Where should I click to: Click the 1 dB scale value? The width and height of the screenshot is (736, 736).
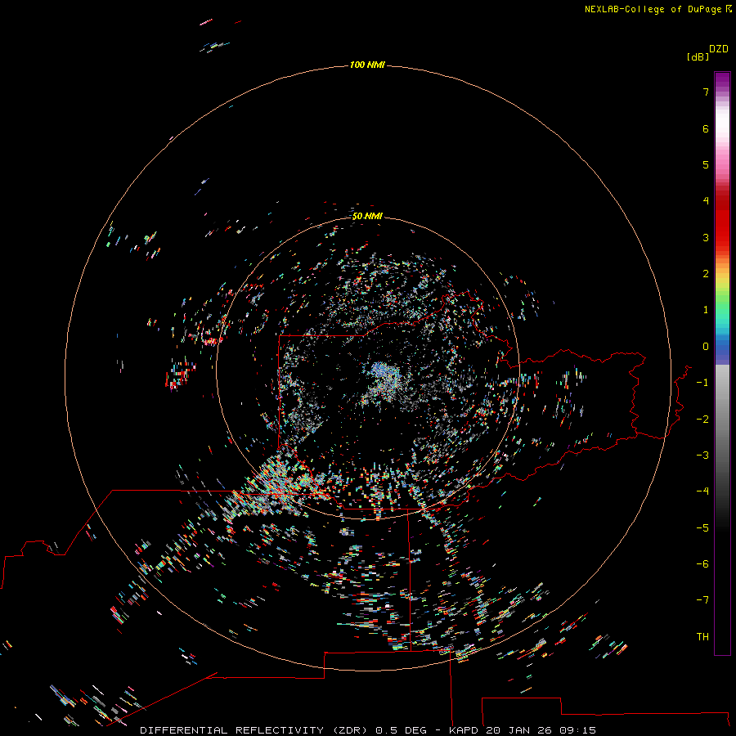pos(706,310)
